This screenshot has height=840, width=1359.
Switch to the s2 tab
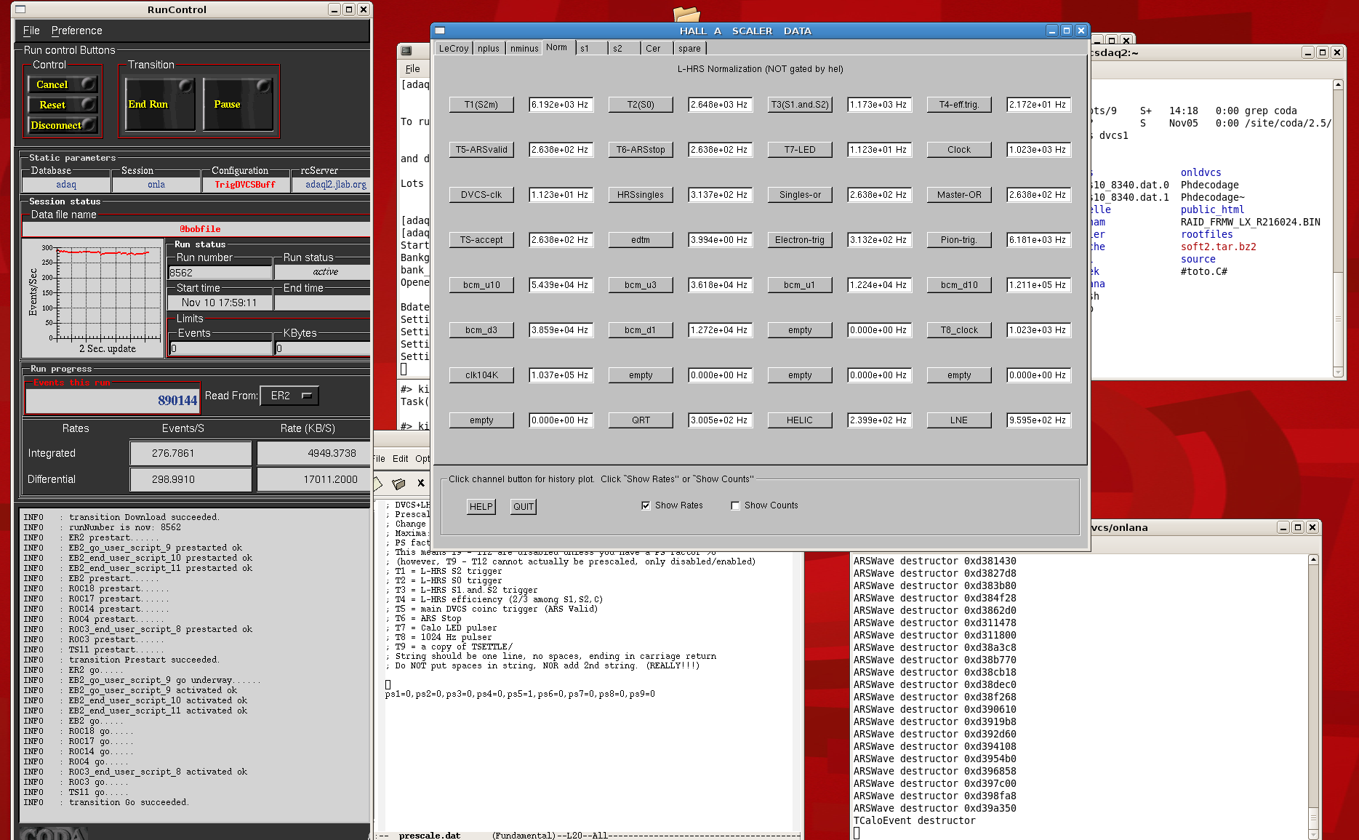tap(624, 49)
